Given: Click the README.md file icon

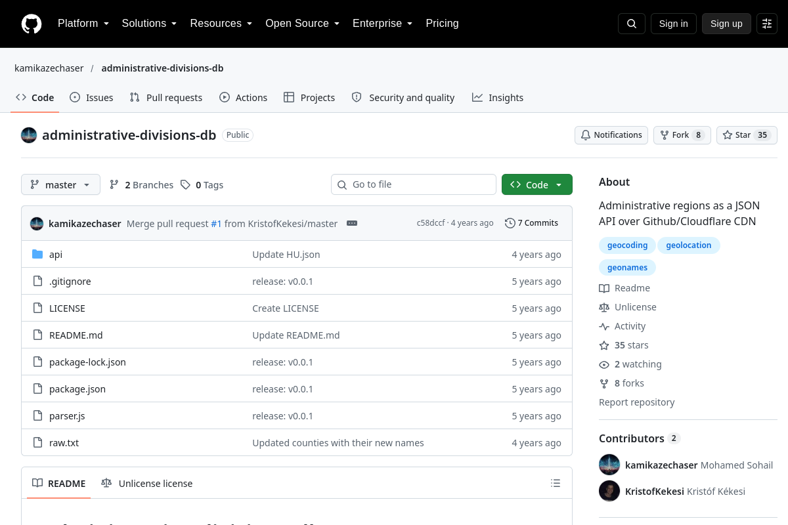Looking at the screenshot, I should (37, 335).
